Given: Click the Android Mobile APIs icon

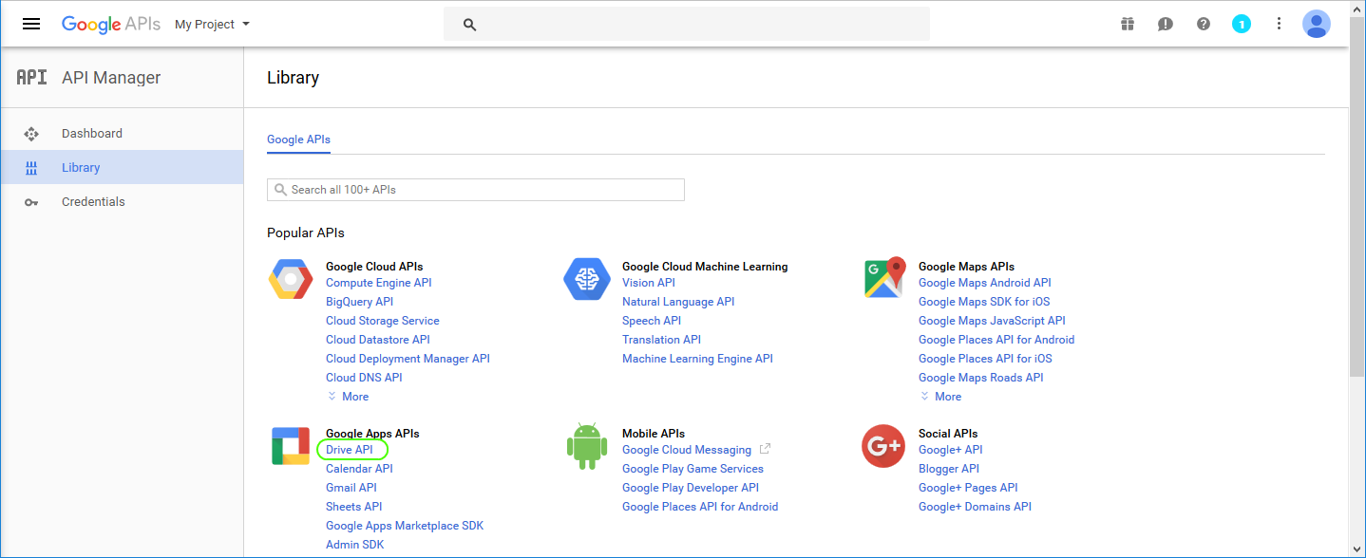Looking at the screenshot, I should point(586,446).
